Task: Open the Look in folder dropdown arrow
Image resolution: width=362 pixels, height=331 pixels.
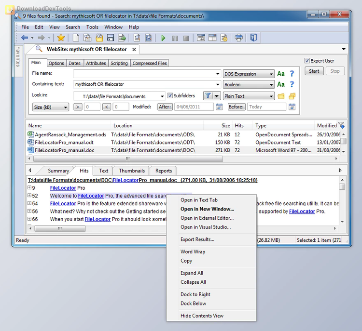Action: tap(162, 96)
